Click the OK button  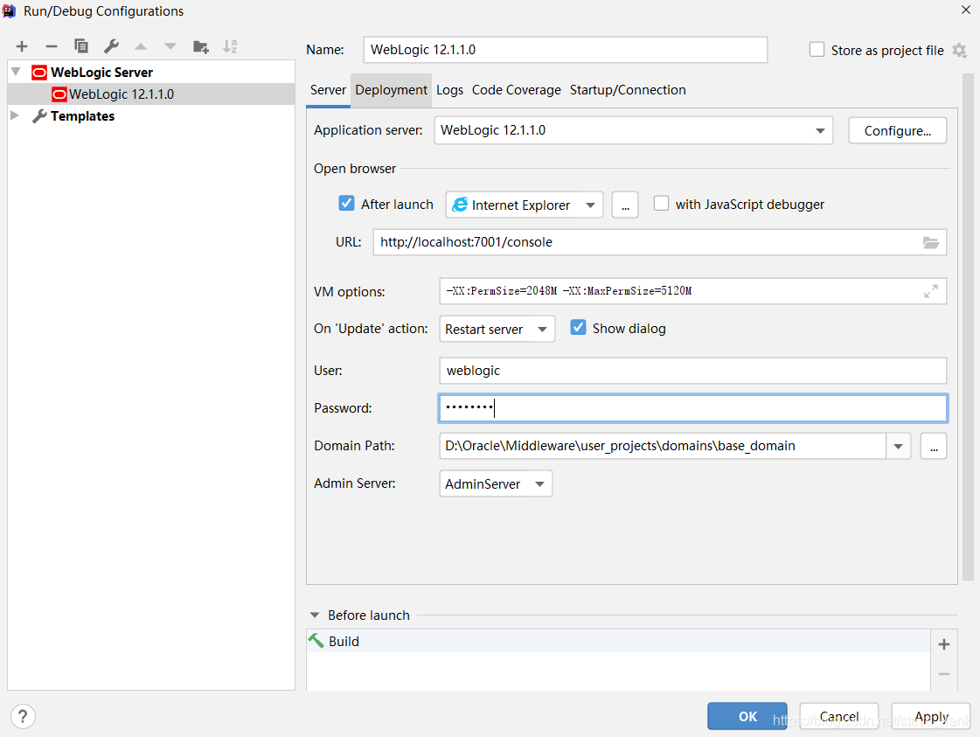pyautogui.click(x=747, y=716)
